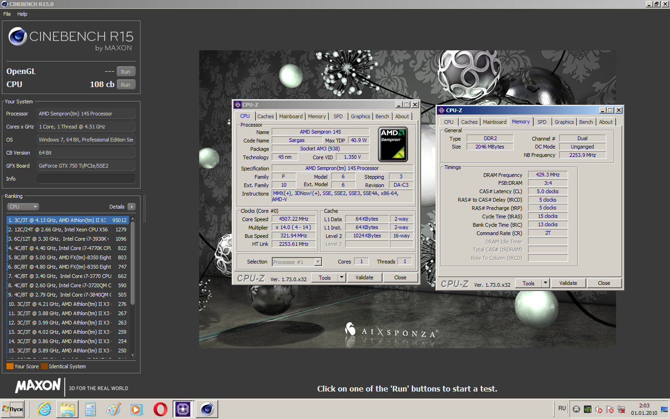Click the Core Speed value 4507.22 MHz
Viewport: 670px width, 419px height.
(x=294, y=219)
